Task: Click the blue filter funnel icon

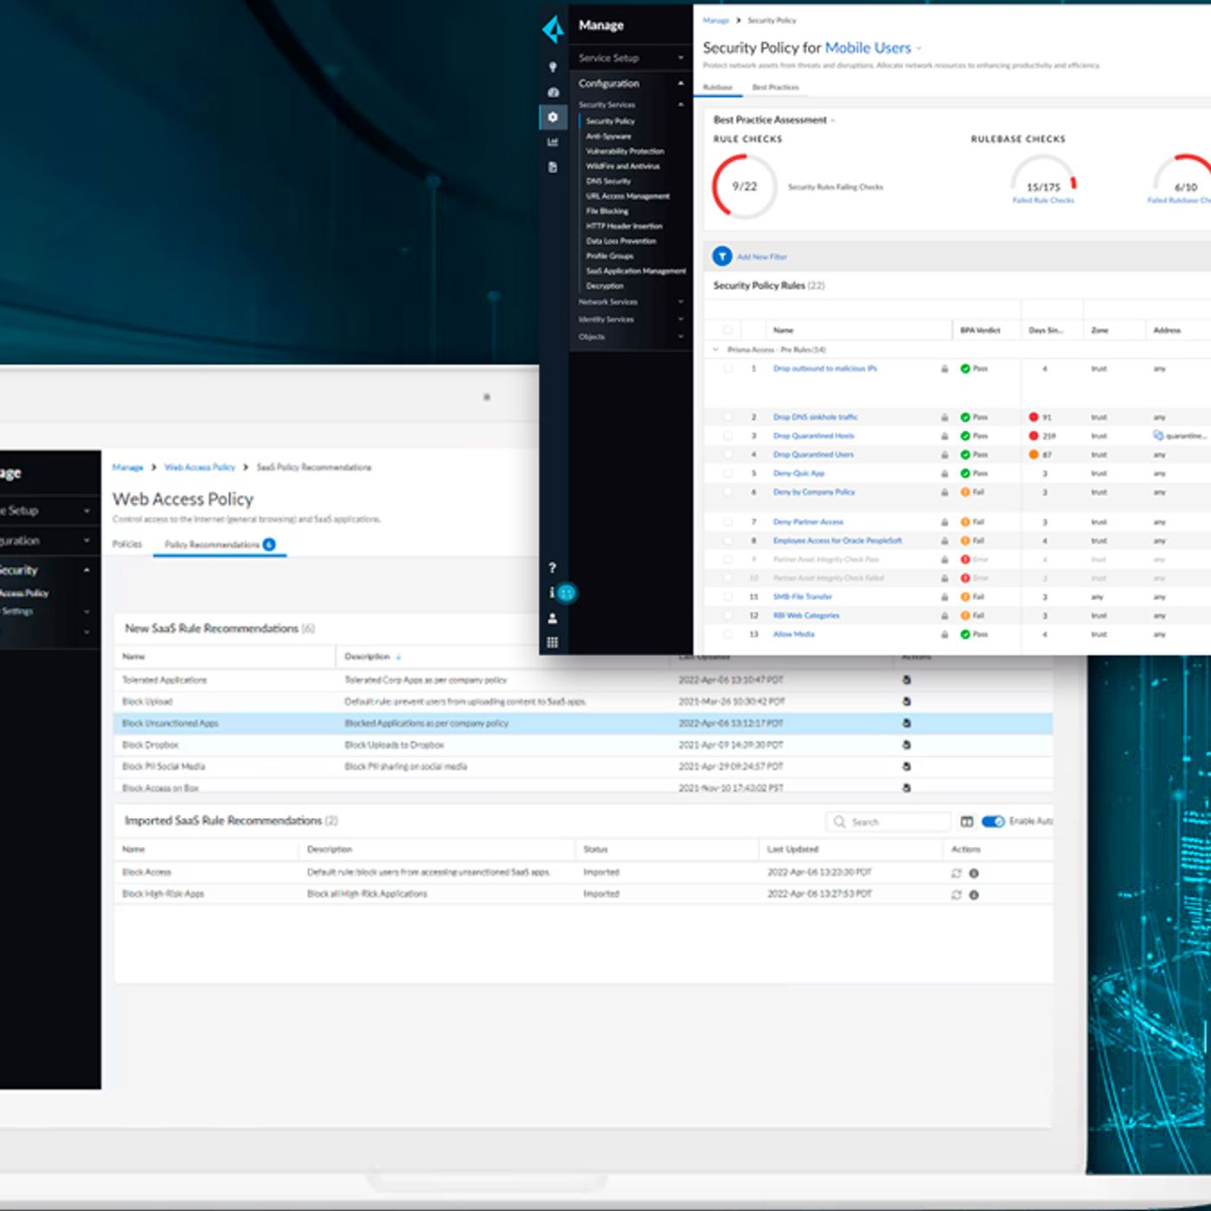Action: point(721,256)
